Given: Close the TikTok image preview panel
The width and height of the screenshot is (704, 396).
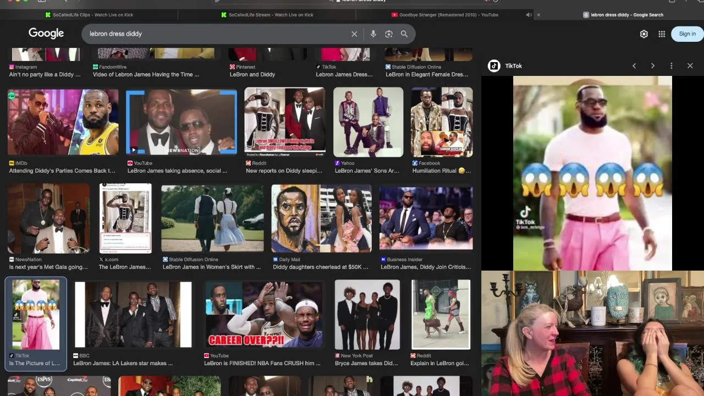Looking at the screenshot, I should (x=690, y=66).
